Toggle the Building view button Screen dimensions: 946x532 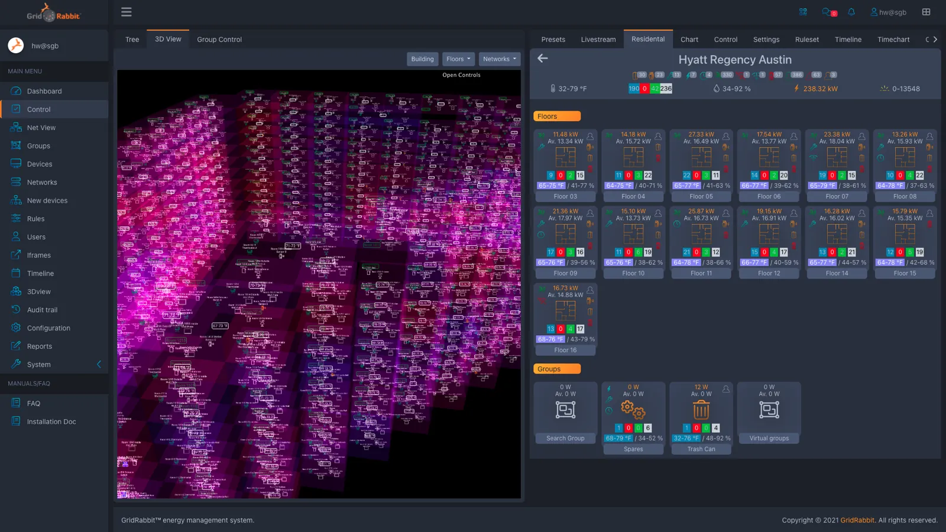(x=422, y=59)
